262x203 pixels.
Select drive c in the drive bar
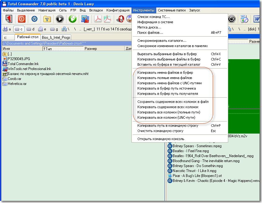tap(19, 29)
